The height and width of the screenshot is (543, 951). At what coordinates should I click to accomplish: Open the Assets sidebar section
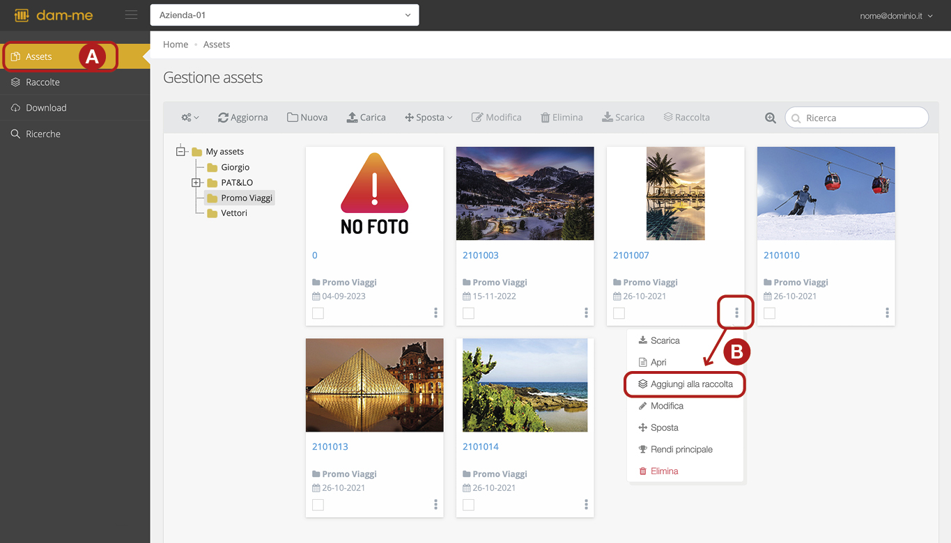(75, 56)
